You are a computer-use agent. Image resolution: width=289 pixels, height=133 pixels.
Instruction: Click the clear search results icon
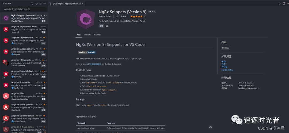click(x=41, y=3)
